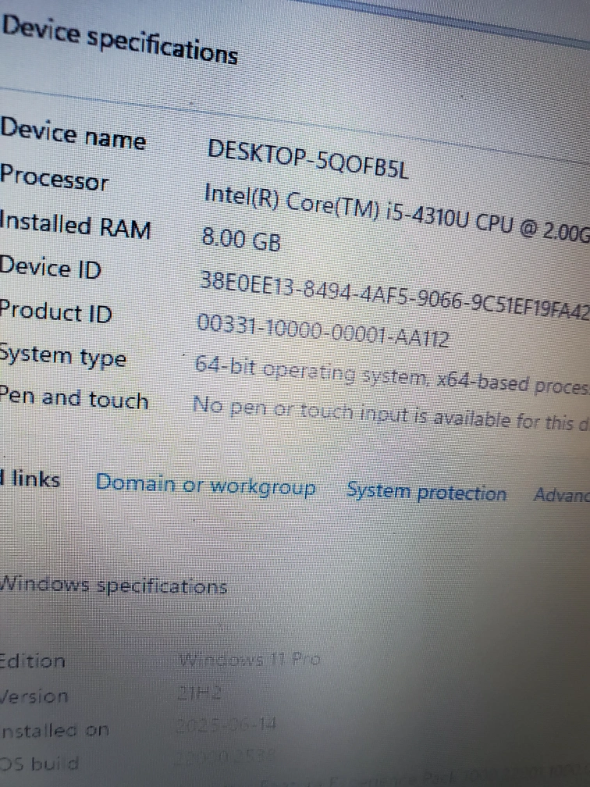This screenshot has height=787, width=590.
Task: Select Product ID 00331-10000-00001-AA112
Action: point(322,331)
